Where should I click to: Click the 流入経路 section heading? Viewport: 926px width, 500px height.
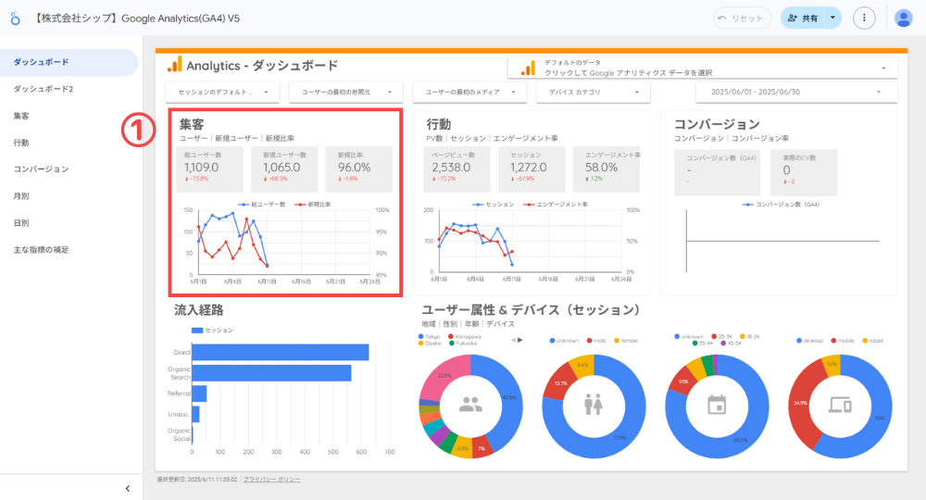[198, 310]
